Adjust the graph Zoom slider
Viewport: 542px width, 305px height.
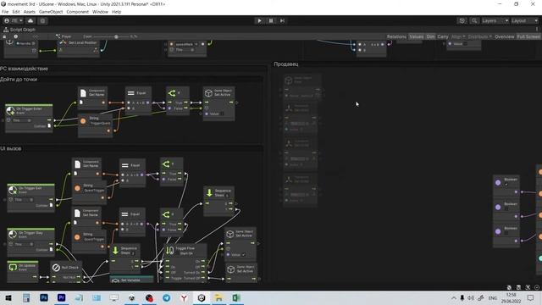coord(110,36)
